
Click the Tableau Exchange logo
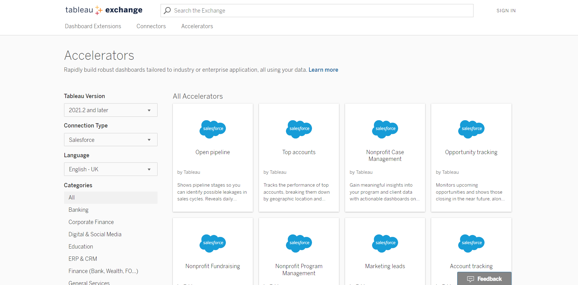[104, 10]
